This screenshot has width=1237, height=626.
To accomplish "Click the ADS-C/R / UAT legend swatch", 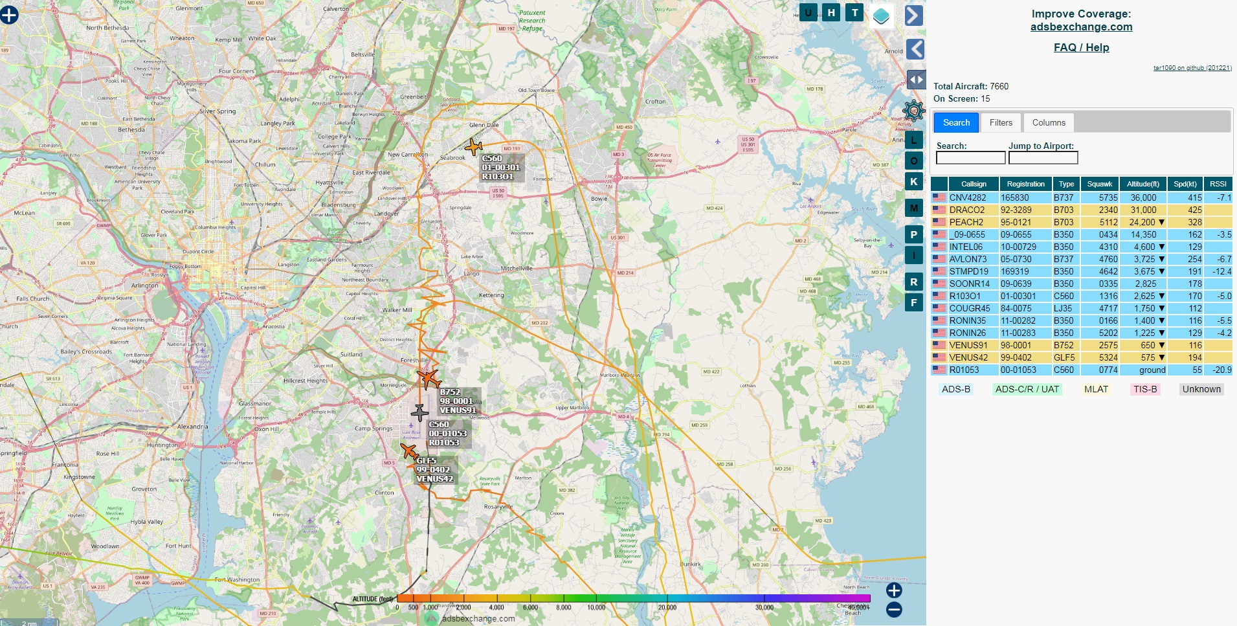I will pyautogui.click(x=1027, y=389).
